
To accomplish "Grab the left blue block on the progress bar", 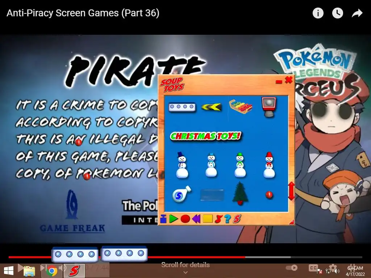I will [75, 254].
